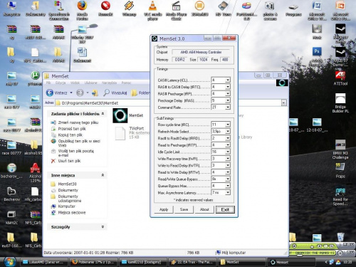Screen dimensions: 356x267
Task: Click the Exit button in MemSet
Action: pyautogui.click(x=225, y=209)
